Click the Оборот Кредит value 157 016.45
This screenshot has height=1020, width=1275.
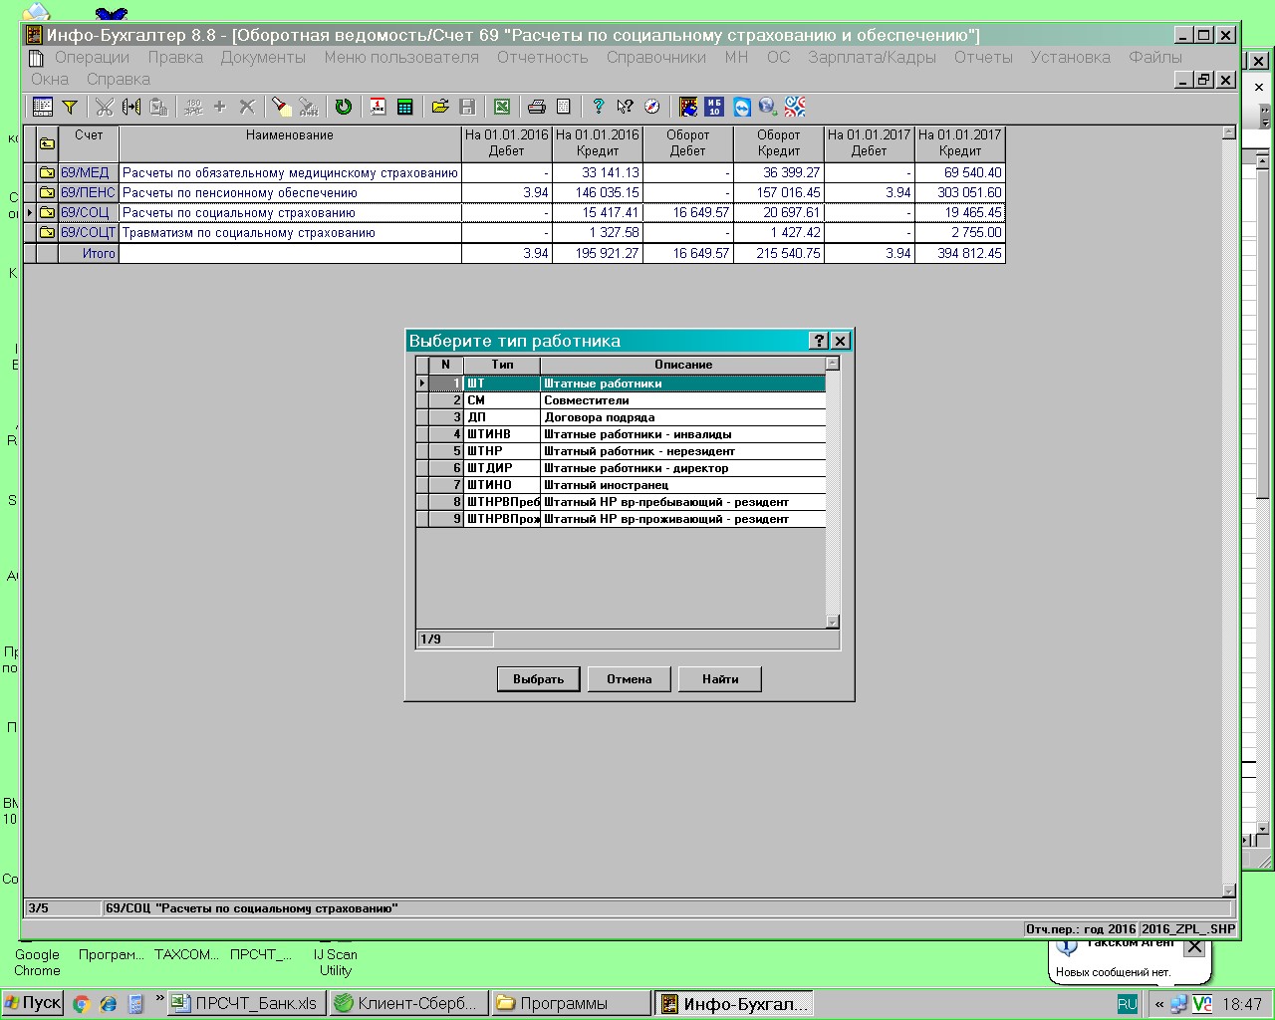pos(779,192)
